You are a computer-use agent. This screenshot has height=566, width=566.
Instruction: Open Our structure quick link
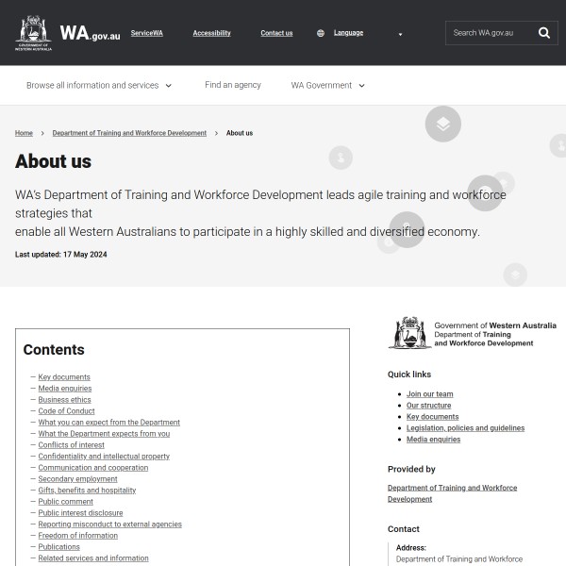428,406
